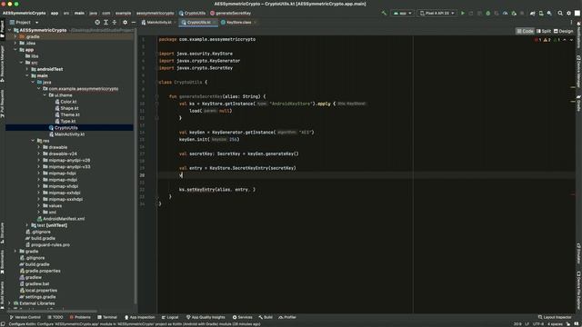Open the app run configuration dropdown
This screenshot has height=327, width=582.
403,13
